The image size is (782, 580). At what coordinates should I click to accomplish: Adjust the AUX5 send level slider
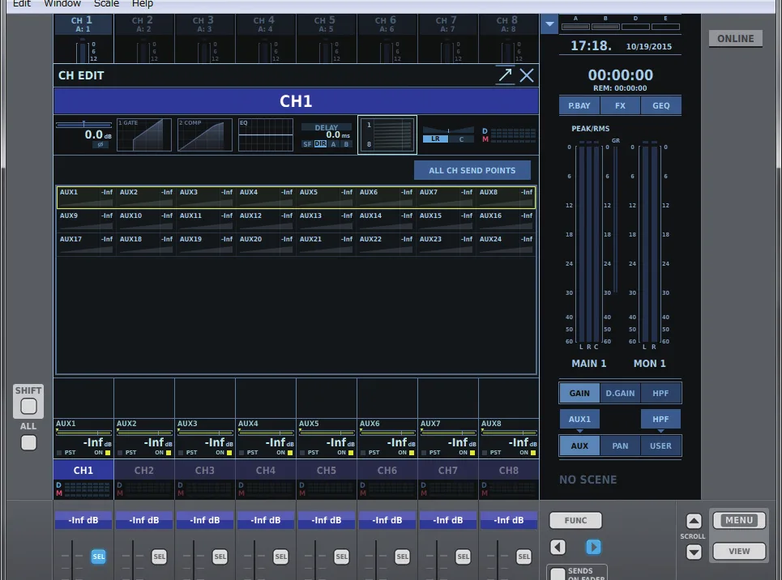click(326, 433)
